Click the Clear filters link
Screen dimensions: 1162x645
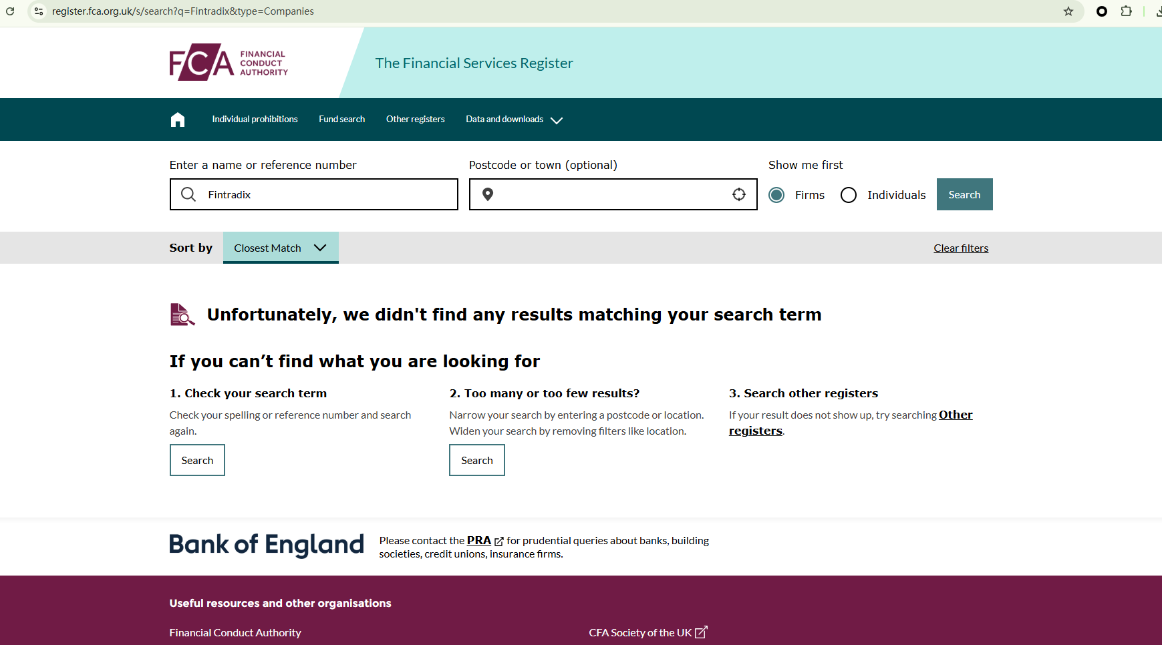[x=961, y=248]
